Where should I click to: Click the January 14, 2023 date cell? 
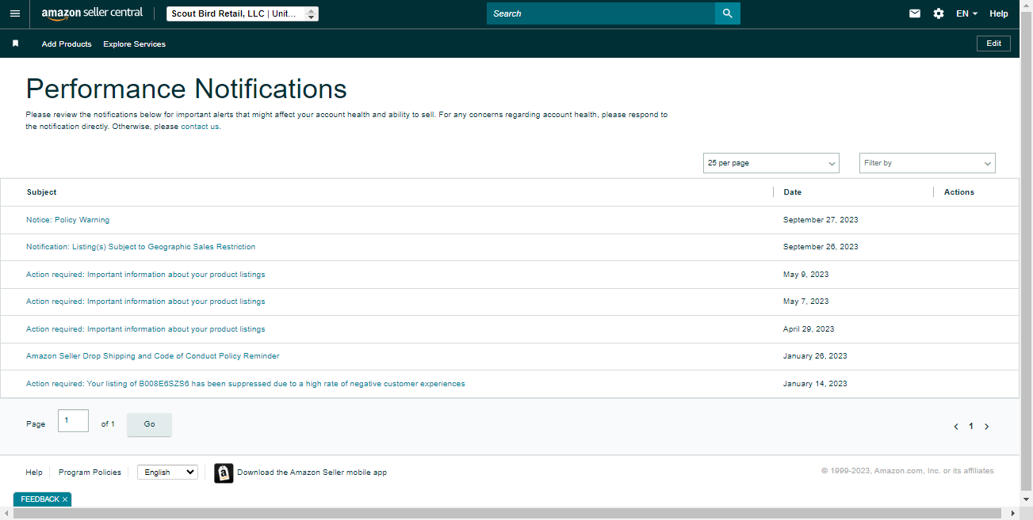click(x=815, y=384)
